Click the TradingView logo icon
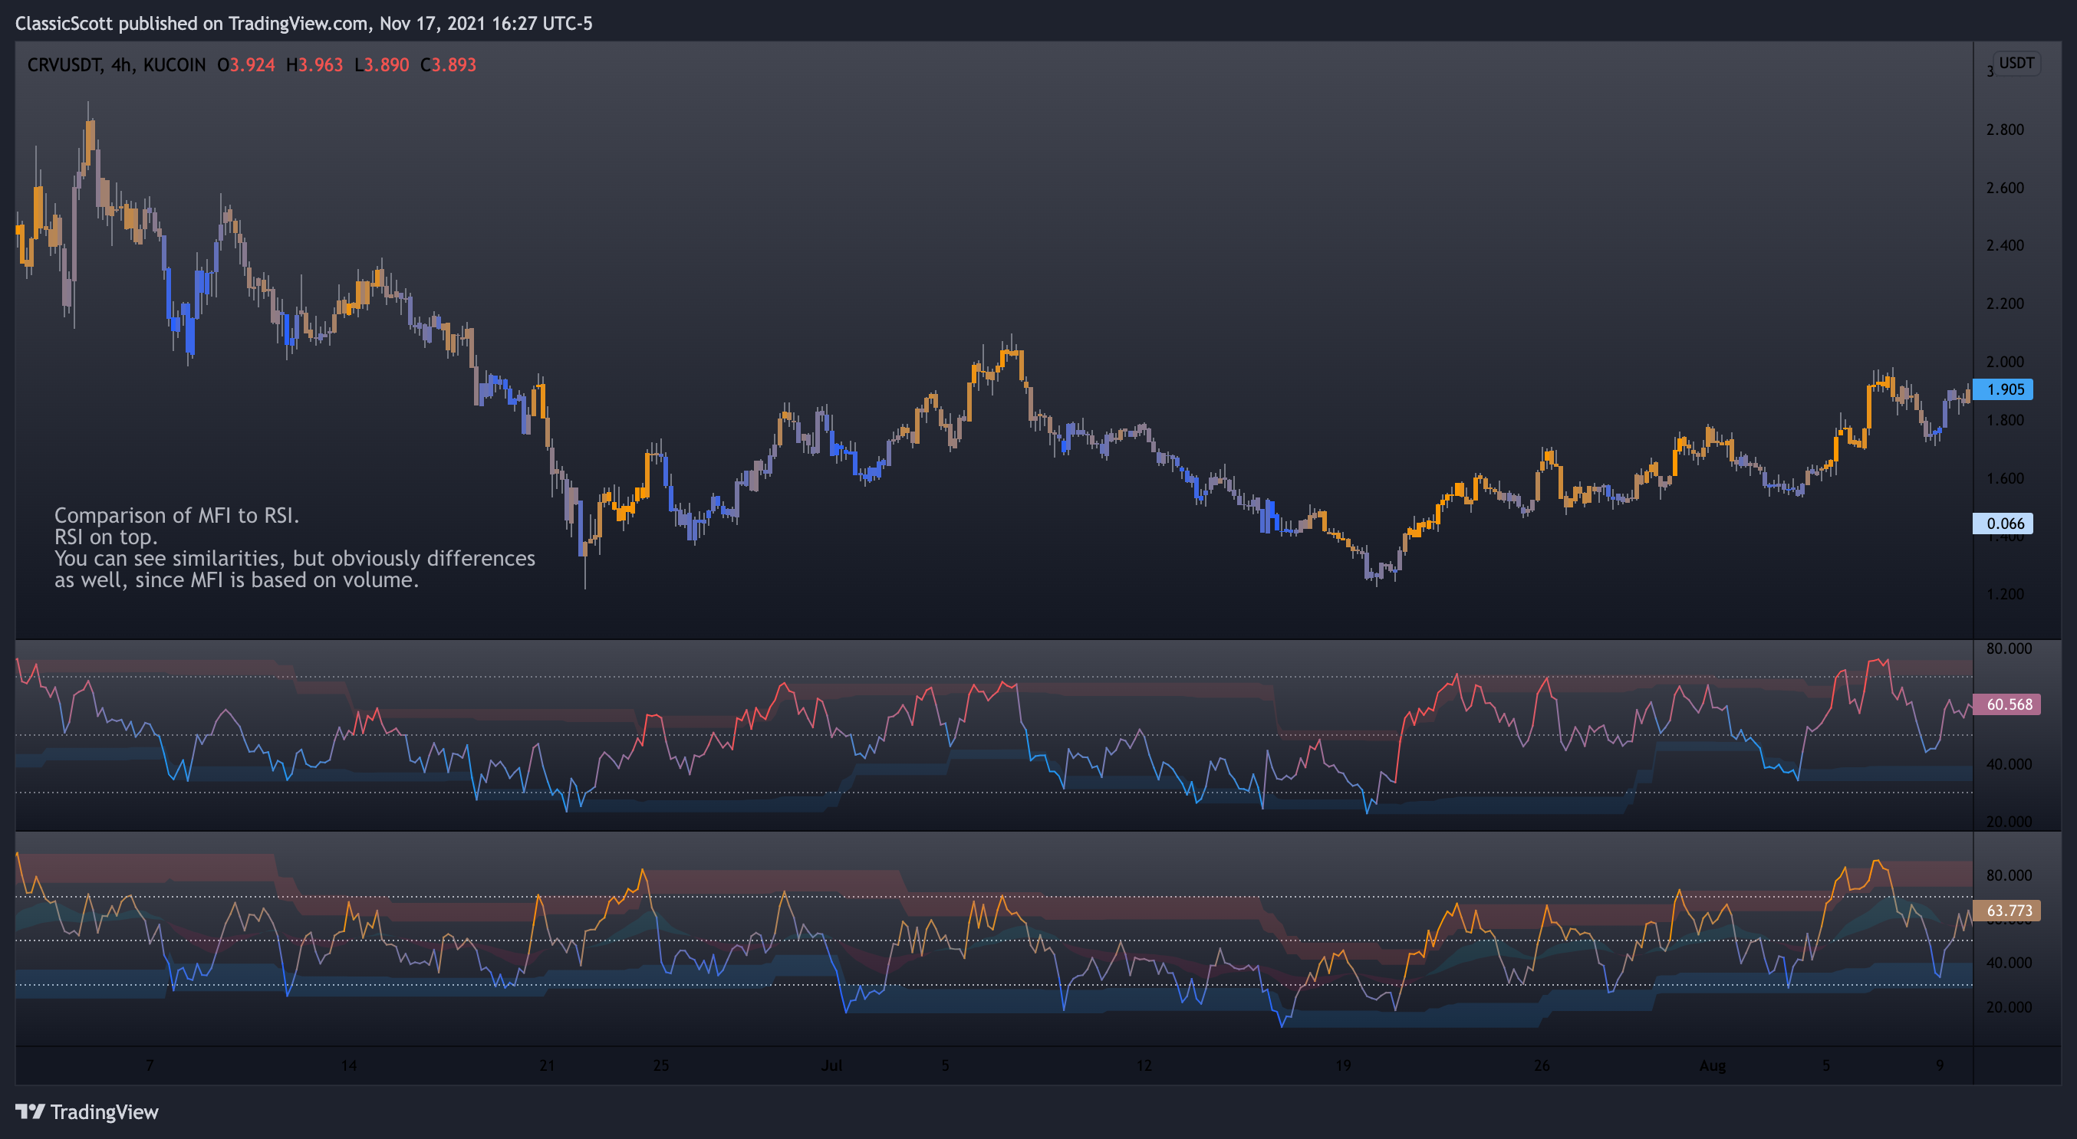Image resolution: width=2077 pixels, height=1139 pixels. (x=31, y=1111)
